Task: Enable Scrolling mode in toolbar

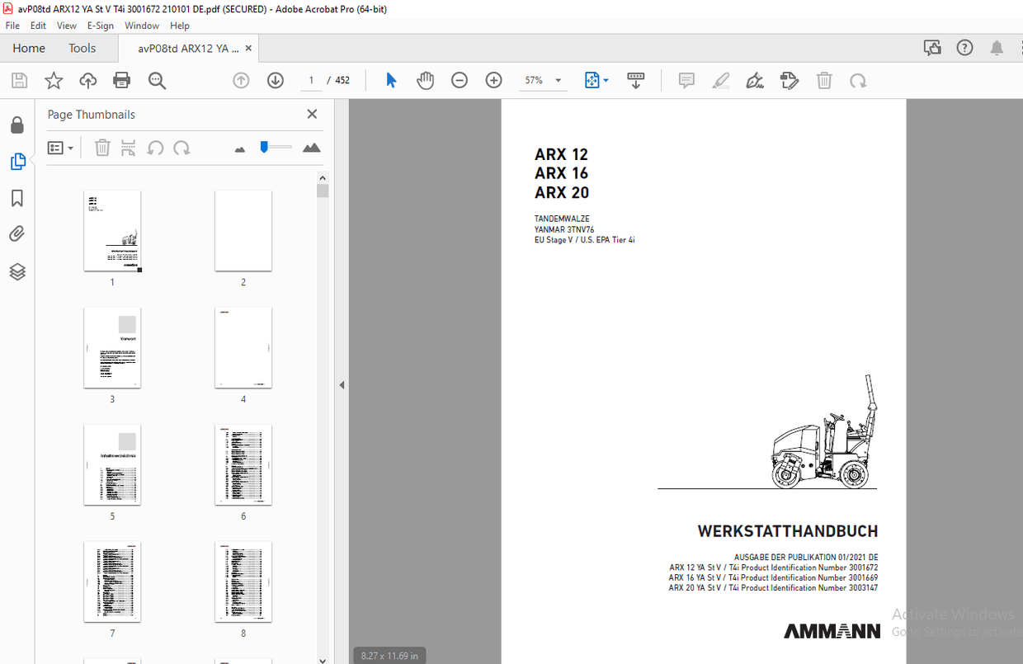Action: [x=635, y=80]
